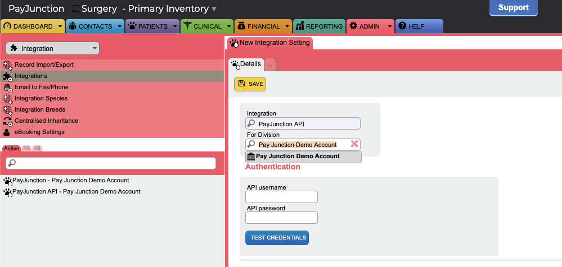
Task: Click the Centralised Inheritance sync icon
Action: 8,121
